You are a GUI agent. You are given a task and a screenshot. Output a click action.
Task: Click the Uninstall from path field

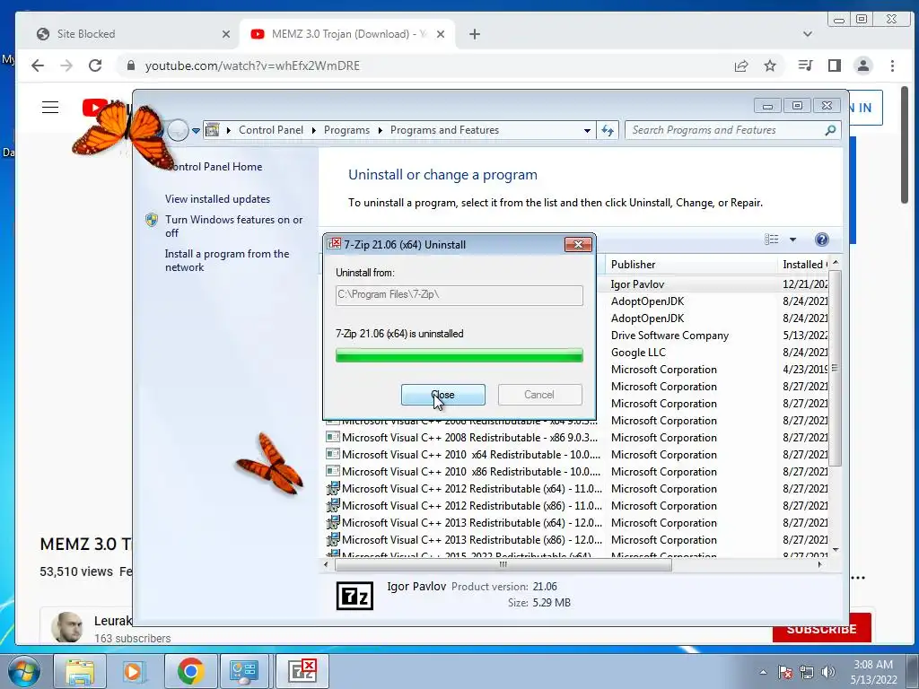(459, 294)
